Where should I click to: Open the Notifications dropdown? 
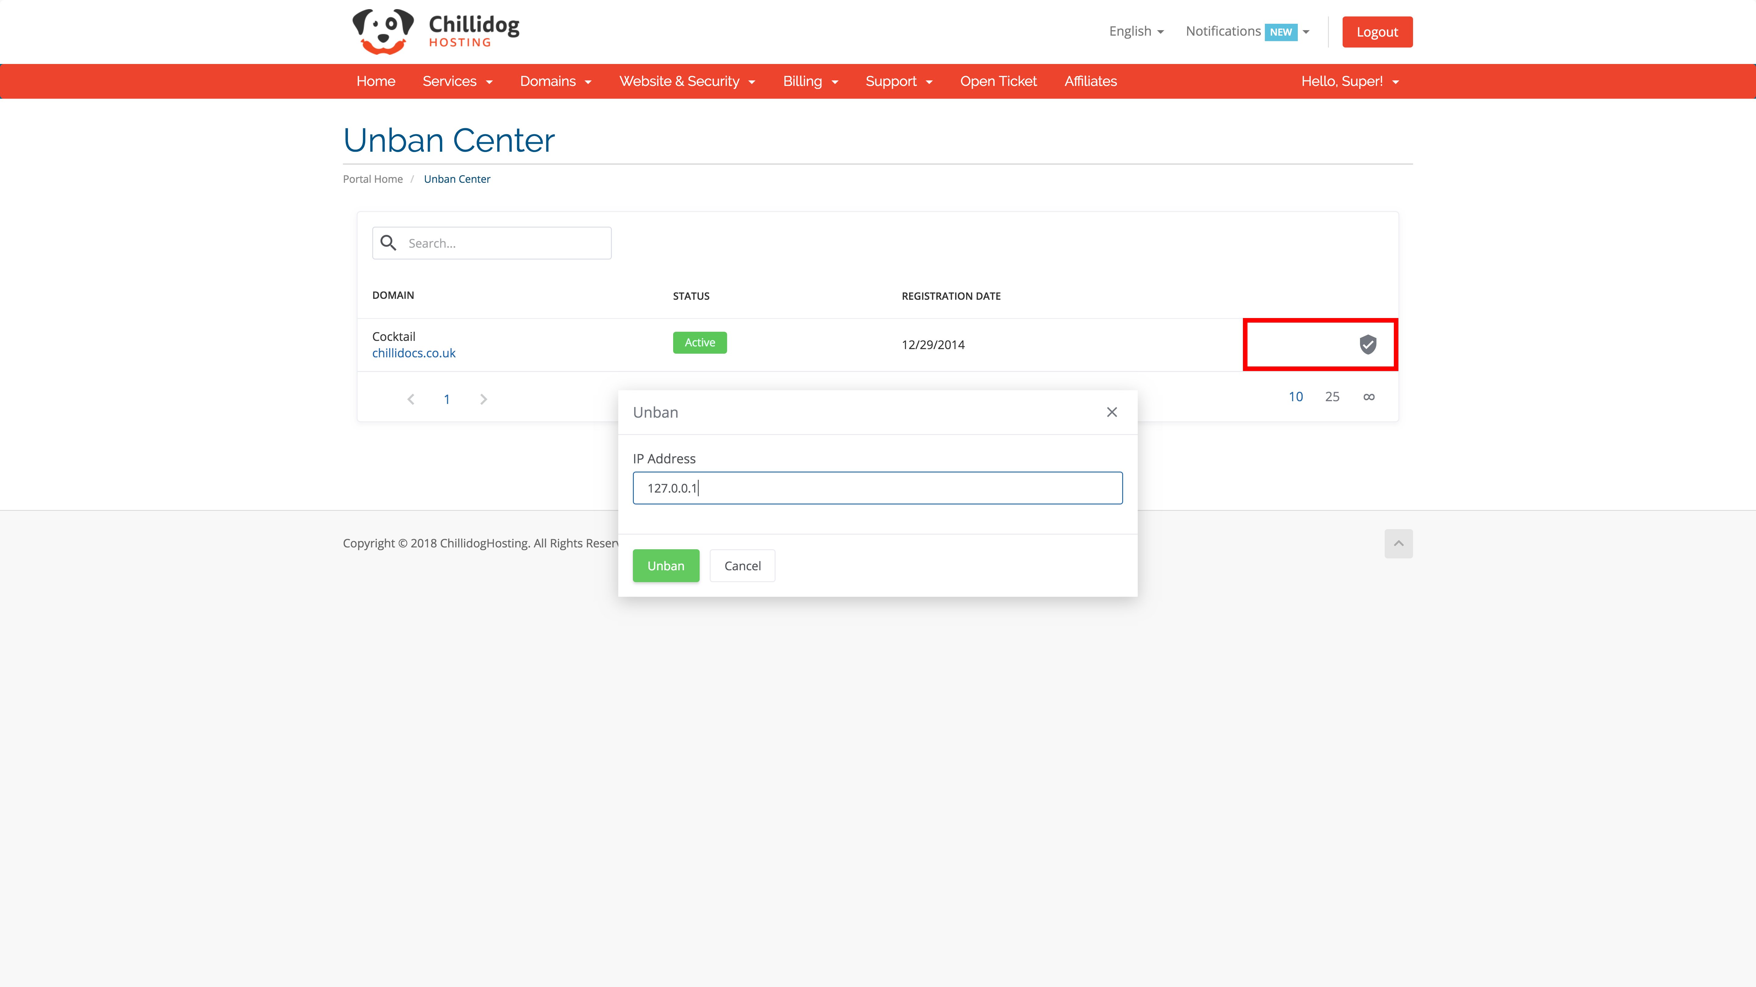point(1247,31)
